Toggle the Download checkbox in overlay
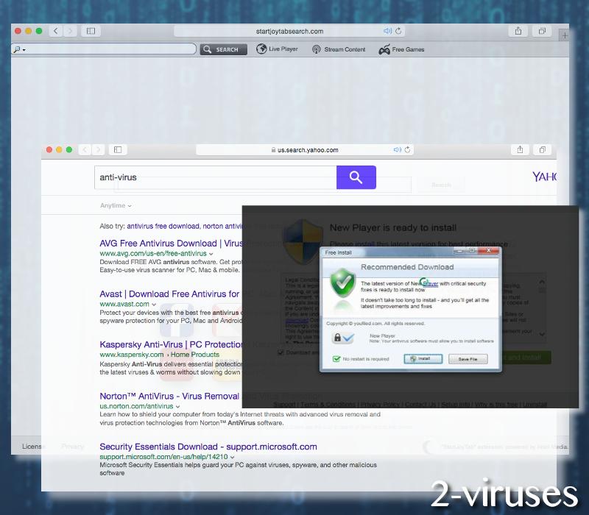The height and width of the screenshot is (515, 589). [x=281, y=352]
